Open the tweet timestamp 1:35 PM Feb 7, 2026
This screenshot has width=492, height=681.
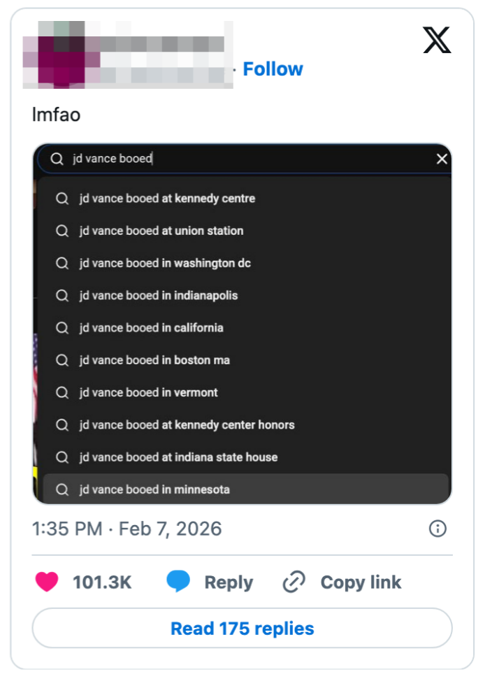[126, 529]
